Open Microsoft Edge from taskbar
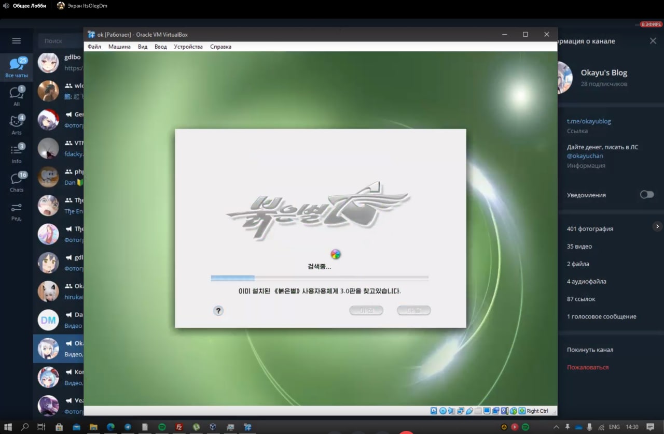664x434 pixels. tap(110, 427)
